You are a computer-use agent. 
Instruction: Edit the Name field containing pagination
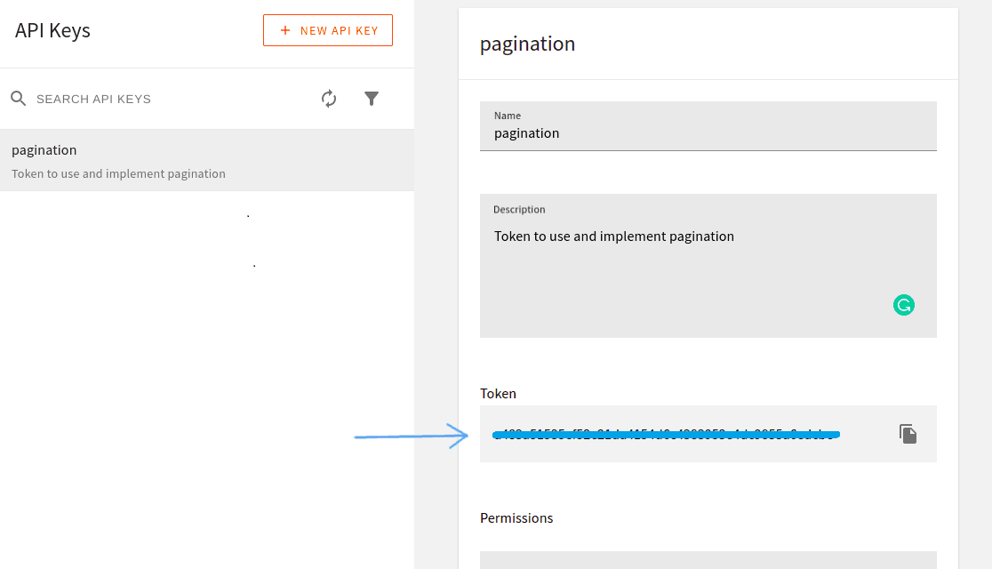pos(708,133)
